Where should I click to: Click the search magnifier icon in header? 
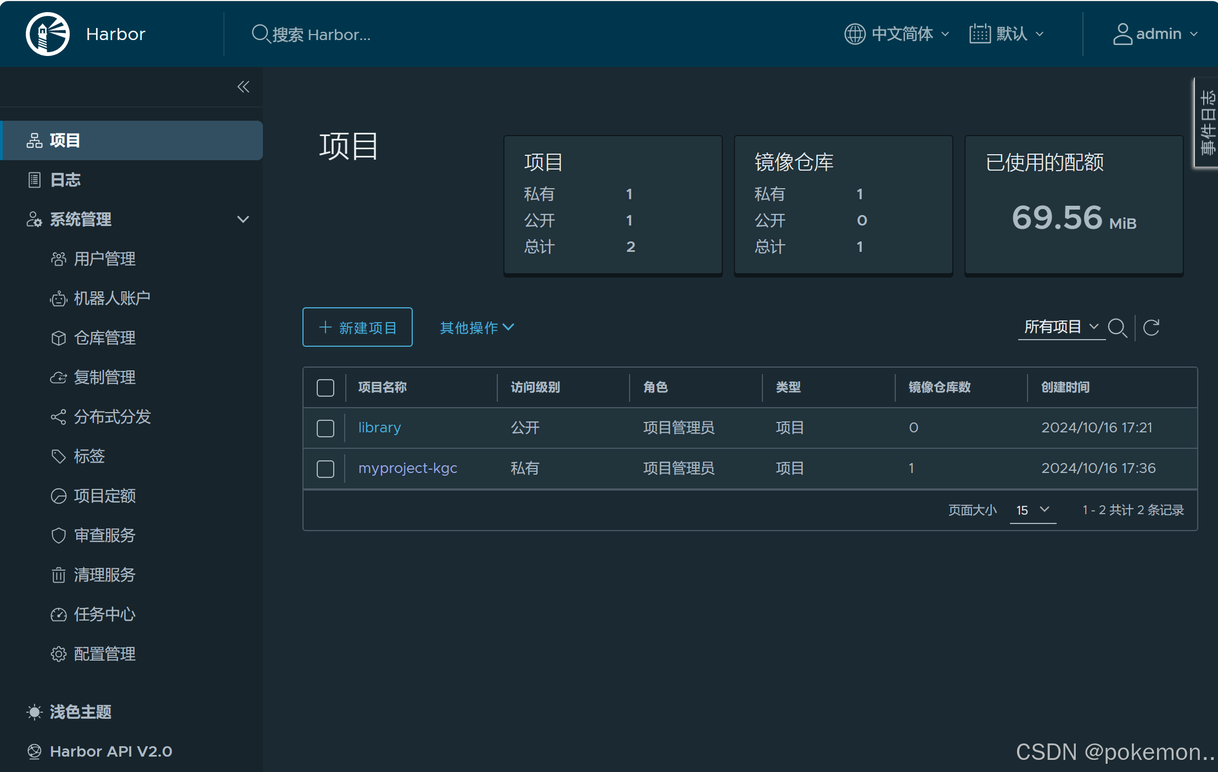coord(260,34)
